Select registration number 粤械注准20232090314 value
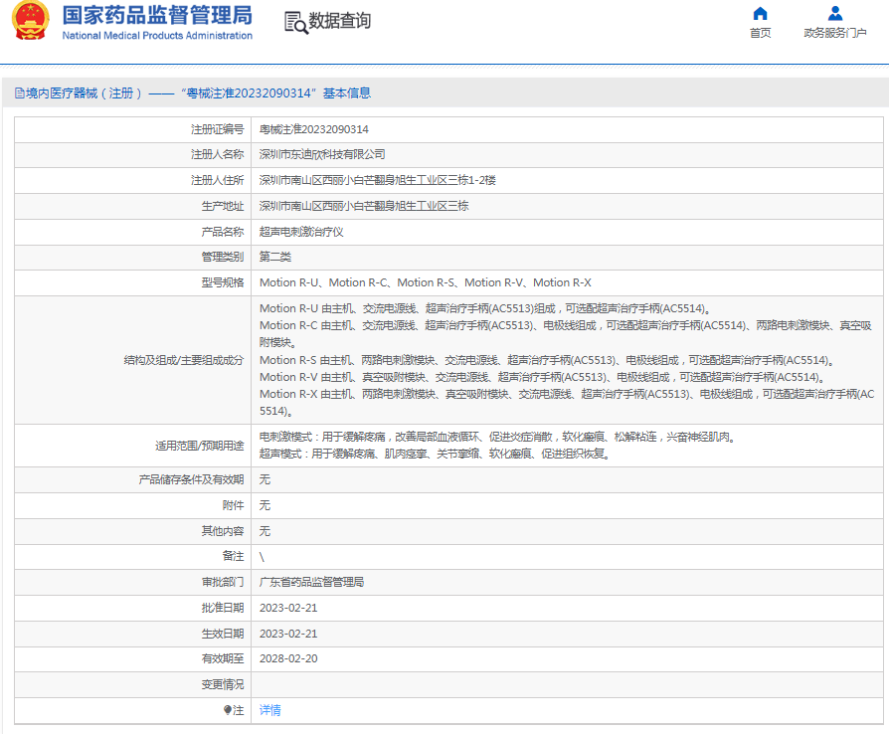Viewport: 889px width, 734px height. pos(313,130)
